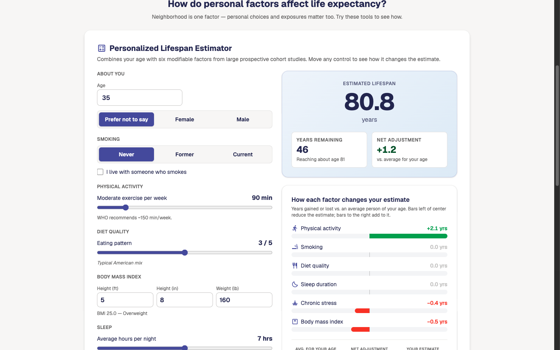560x350 pixels.
Task: Click the red Body mass index bar
Action: pyautogui.click(x=360, y=329)
